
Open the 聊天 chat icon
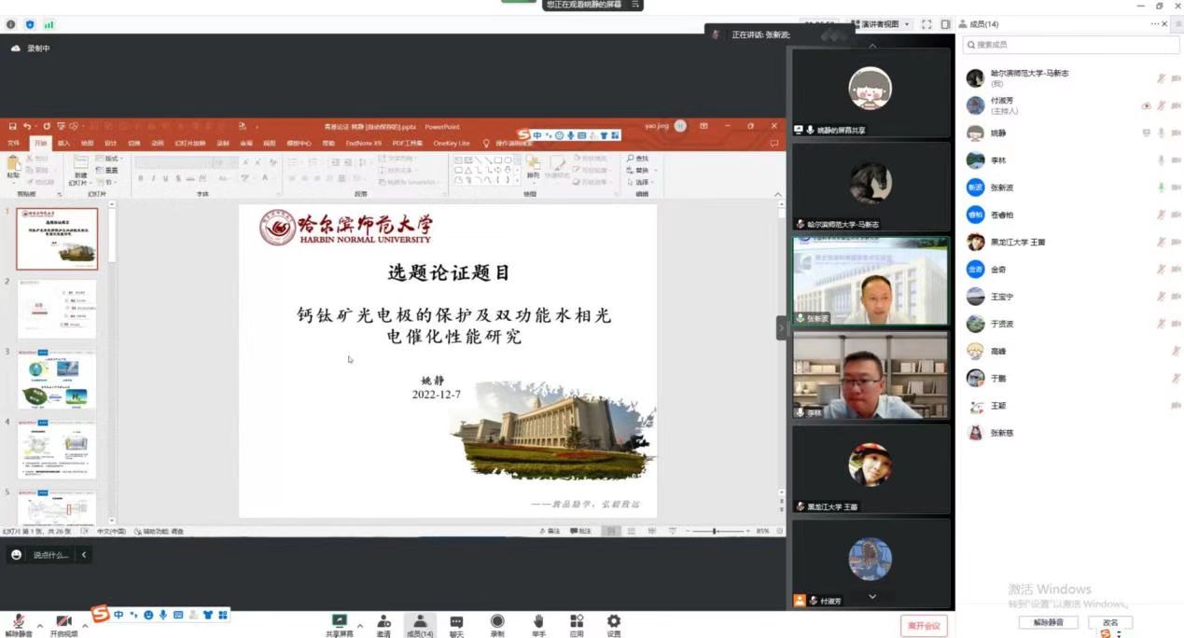click(x=456, y=621)
